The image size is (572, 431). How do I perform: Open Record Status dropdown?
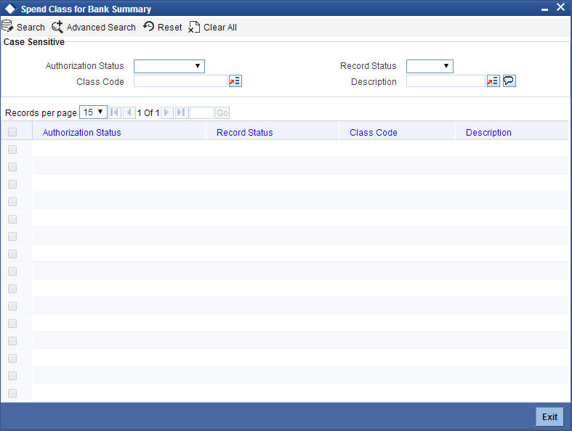[x=430, y=66]
